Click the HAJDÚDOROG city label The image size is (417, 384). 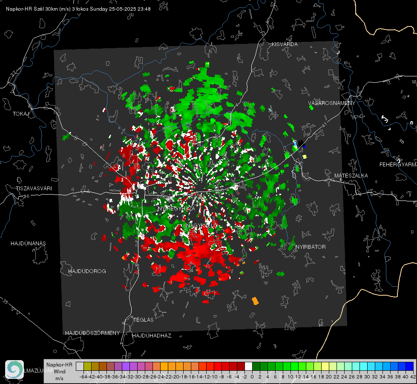(x=87, y=271)
